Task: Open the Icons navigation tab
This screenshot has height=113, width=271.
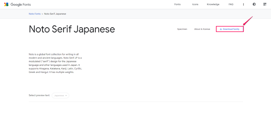Action: 195,4
